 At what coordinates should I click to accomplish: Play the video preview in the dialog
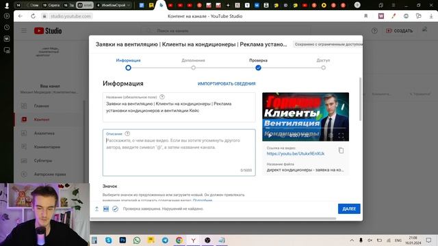coord(269,135)
